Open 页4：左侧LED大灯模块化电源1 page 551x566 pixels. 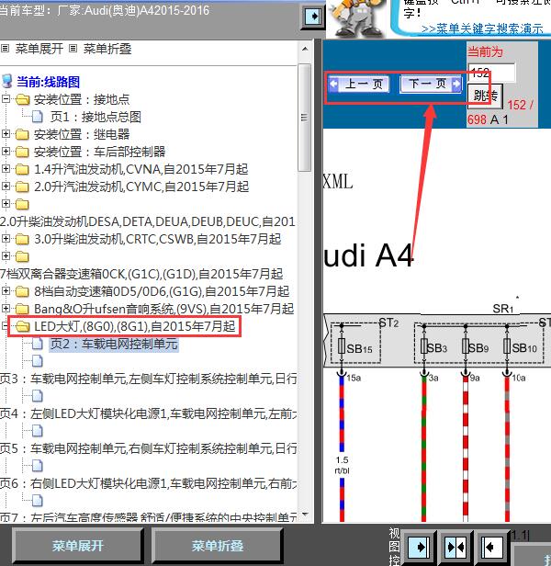click(x=148, y=413)
